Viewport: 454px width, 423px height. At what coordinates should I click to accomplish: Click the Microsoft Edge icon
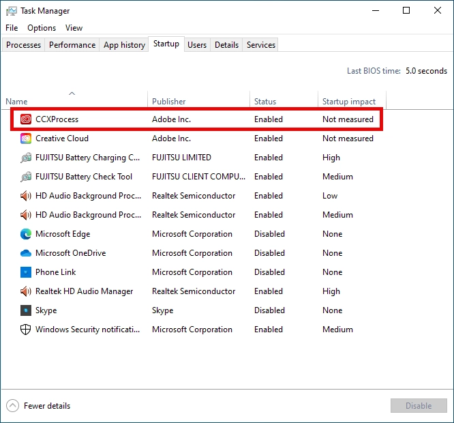[x=26, y=234]
